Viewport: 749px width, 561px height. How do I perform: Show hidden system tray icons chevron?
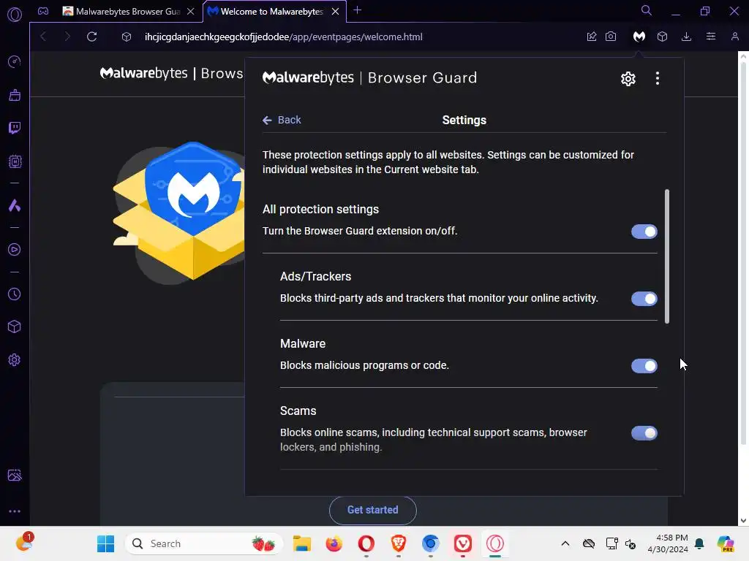point(565,543)
